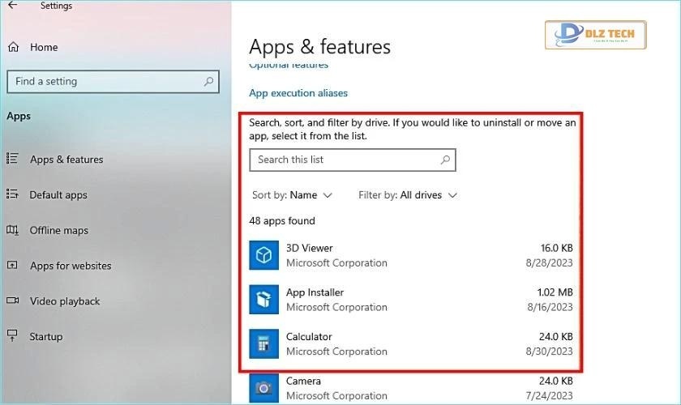Expand the Filter by All drives dropdown

tap(408, 195)
